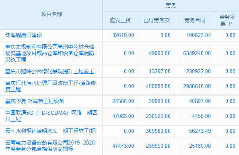Select 0.00 wage in 重庆江北污水 row
Screen dimensions: 239x155
point(129,86)
